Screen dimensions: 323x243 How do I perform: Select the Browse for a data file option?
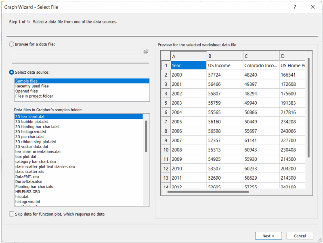pyautogui.click(x=11, y=44)
